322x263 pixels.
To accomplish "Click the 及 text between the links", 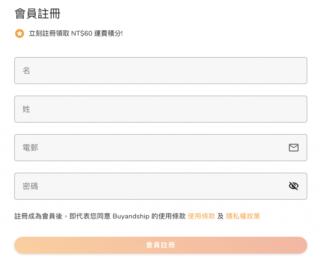I will click(x=220, y=216).
